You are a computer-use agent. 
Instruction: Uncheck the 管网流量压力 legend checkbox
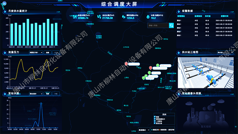tap(155, 119)
